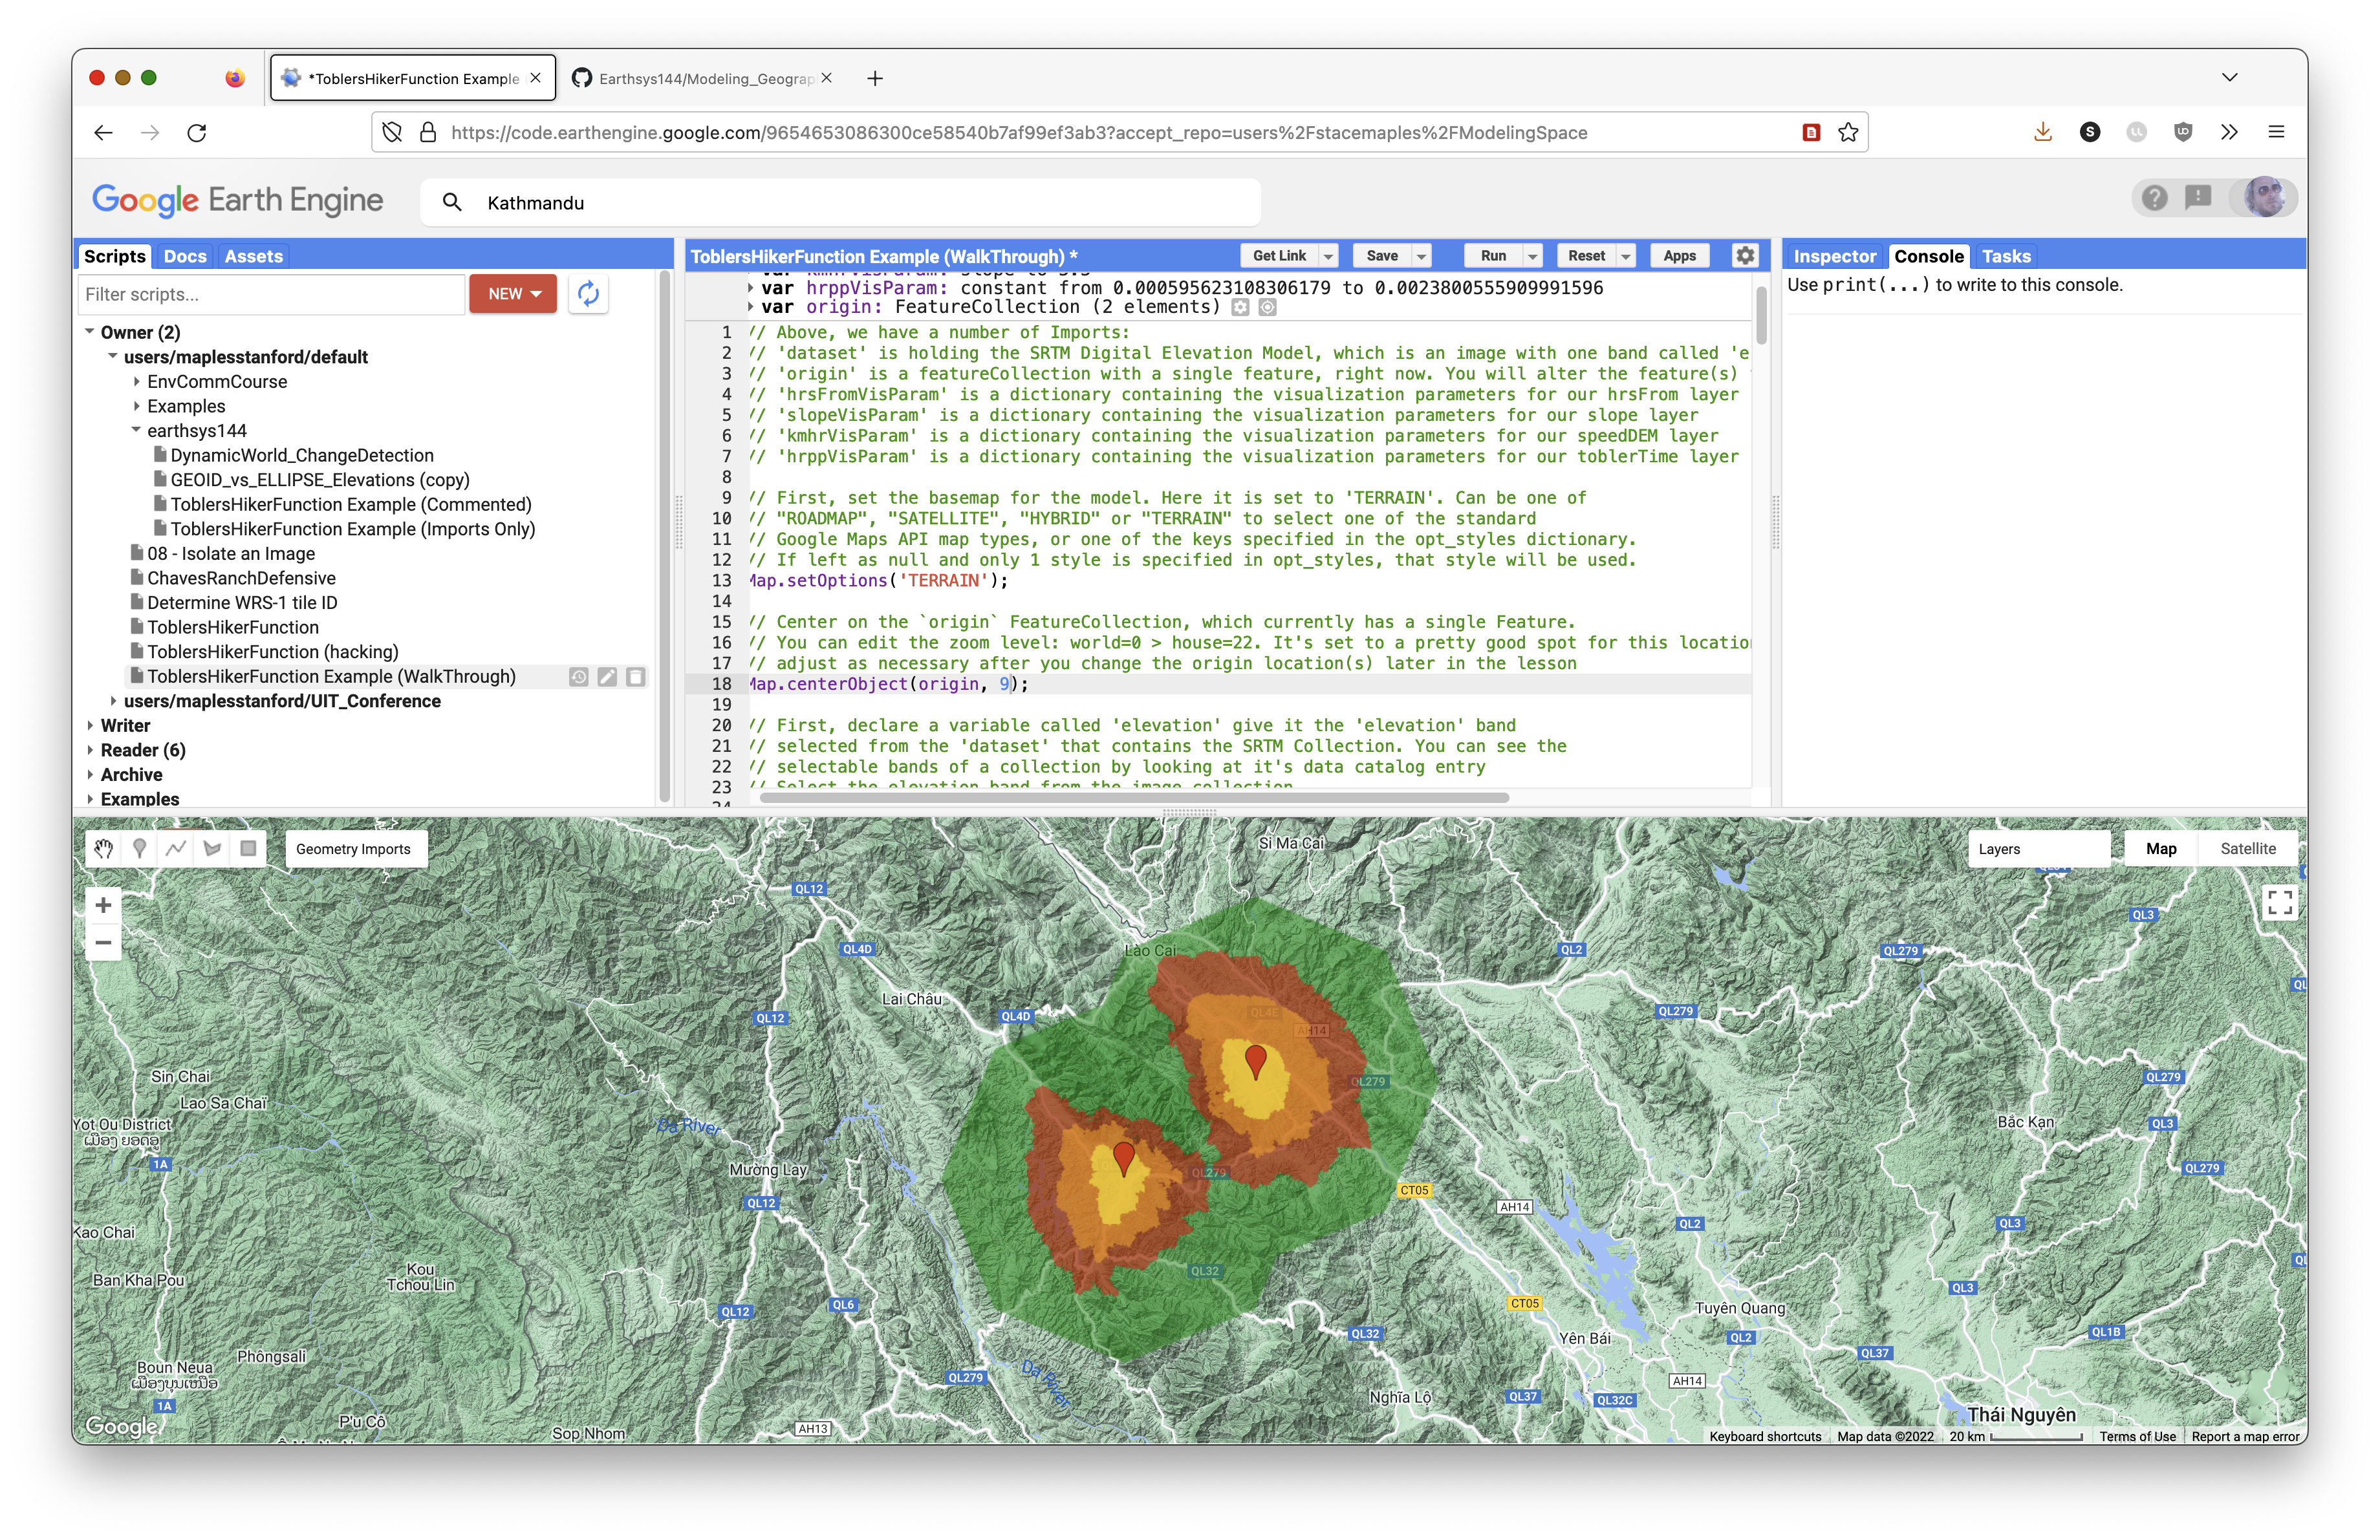Expand the origin FeatureCollection import

tap(751, 307)
